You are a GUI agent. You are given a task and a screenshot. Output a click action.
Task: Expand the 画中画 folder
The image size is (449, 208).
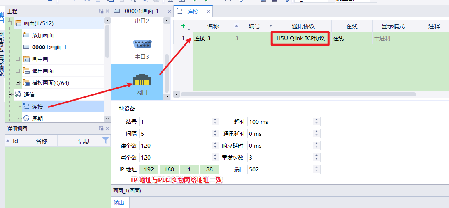tap(18, 59)
